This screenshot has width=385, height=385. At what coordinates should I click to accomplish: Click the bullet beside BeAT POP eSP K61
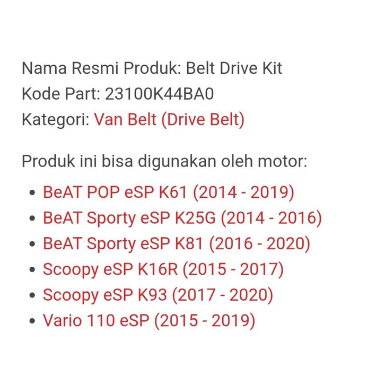point(33,193)
